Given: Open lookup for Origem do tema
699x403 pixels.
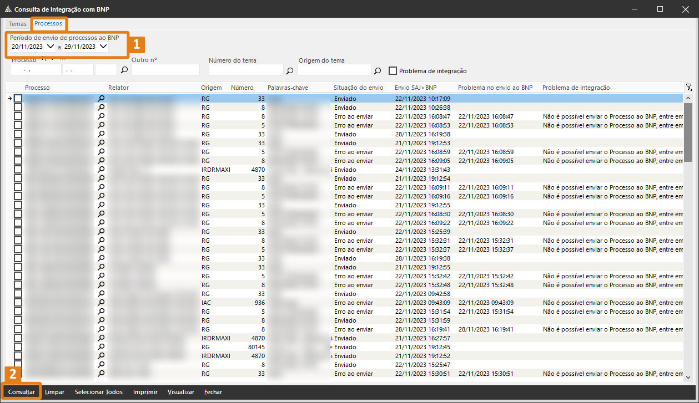Looking at the screenshot, I should click(x=378, y=70).
